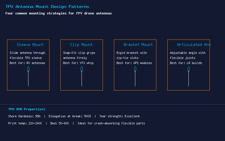Click 'Best for: RX antennas' line

[x=27, y=63]
